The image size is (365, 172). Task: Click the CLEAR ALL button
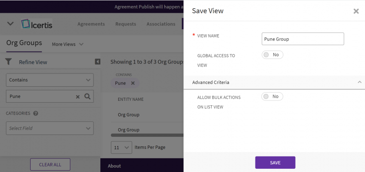(x=50, y=165)
